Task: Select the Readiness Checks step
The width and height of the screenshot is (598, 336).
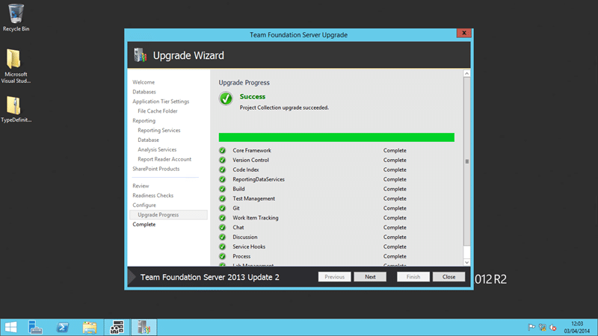Action: coord(153,196)
